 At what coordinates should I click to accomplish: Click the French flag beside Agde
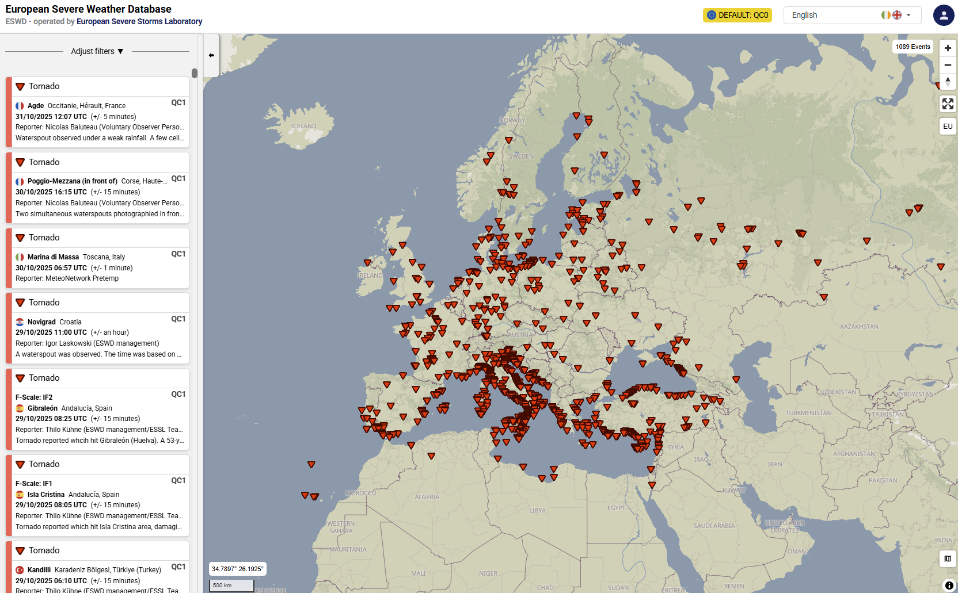click(x=20, y=106)
